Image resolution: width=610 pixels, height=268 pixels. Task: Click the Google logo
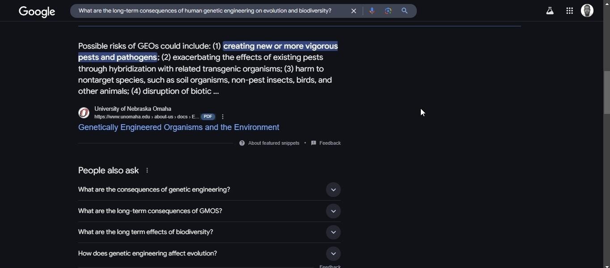37,11
